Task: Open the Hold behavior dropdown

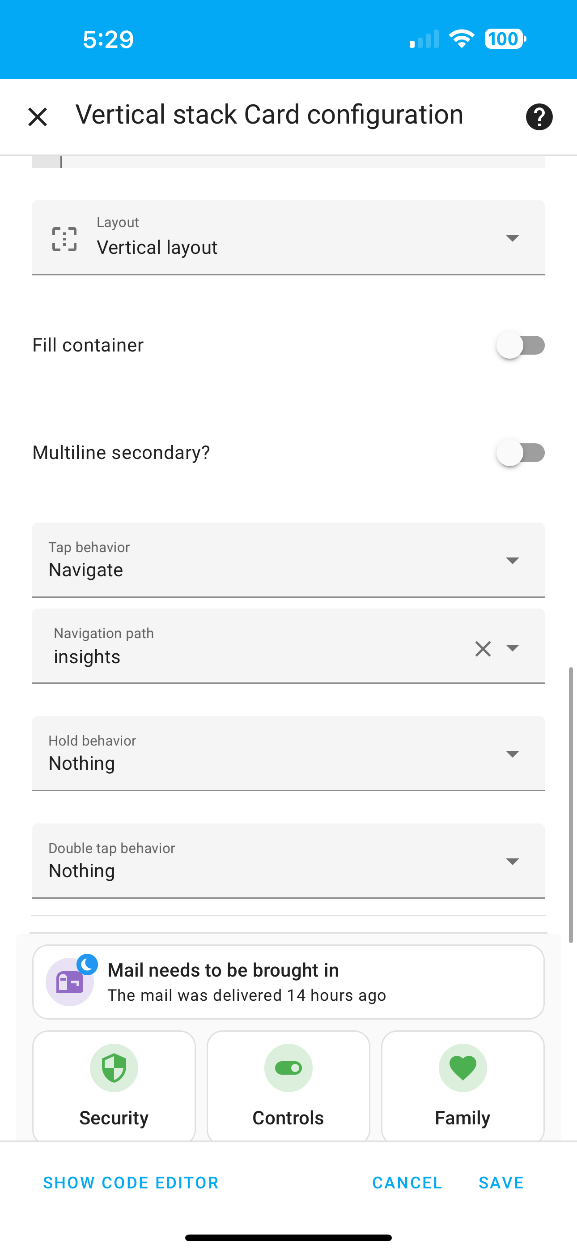Action: (x=288, y=753)
